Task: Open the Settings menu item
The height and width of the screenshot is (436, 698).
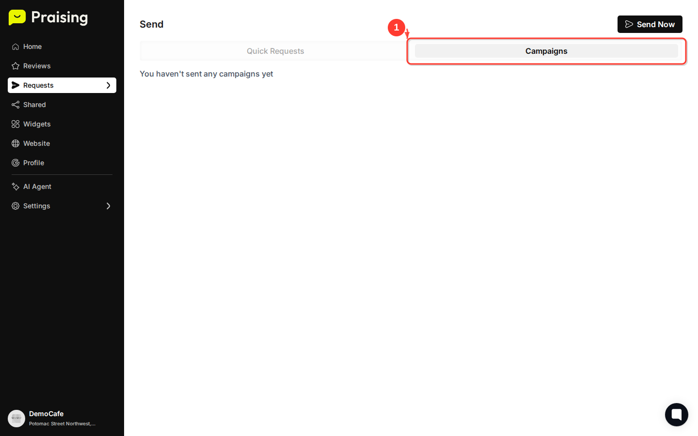Action: click(36, 206)
